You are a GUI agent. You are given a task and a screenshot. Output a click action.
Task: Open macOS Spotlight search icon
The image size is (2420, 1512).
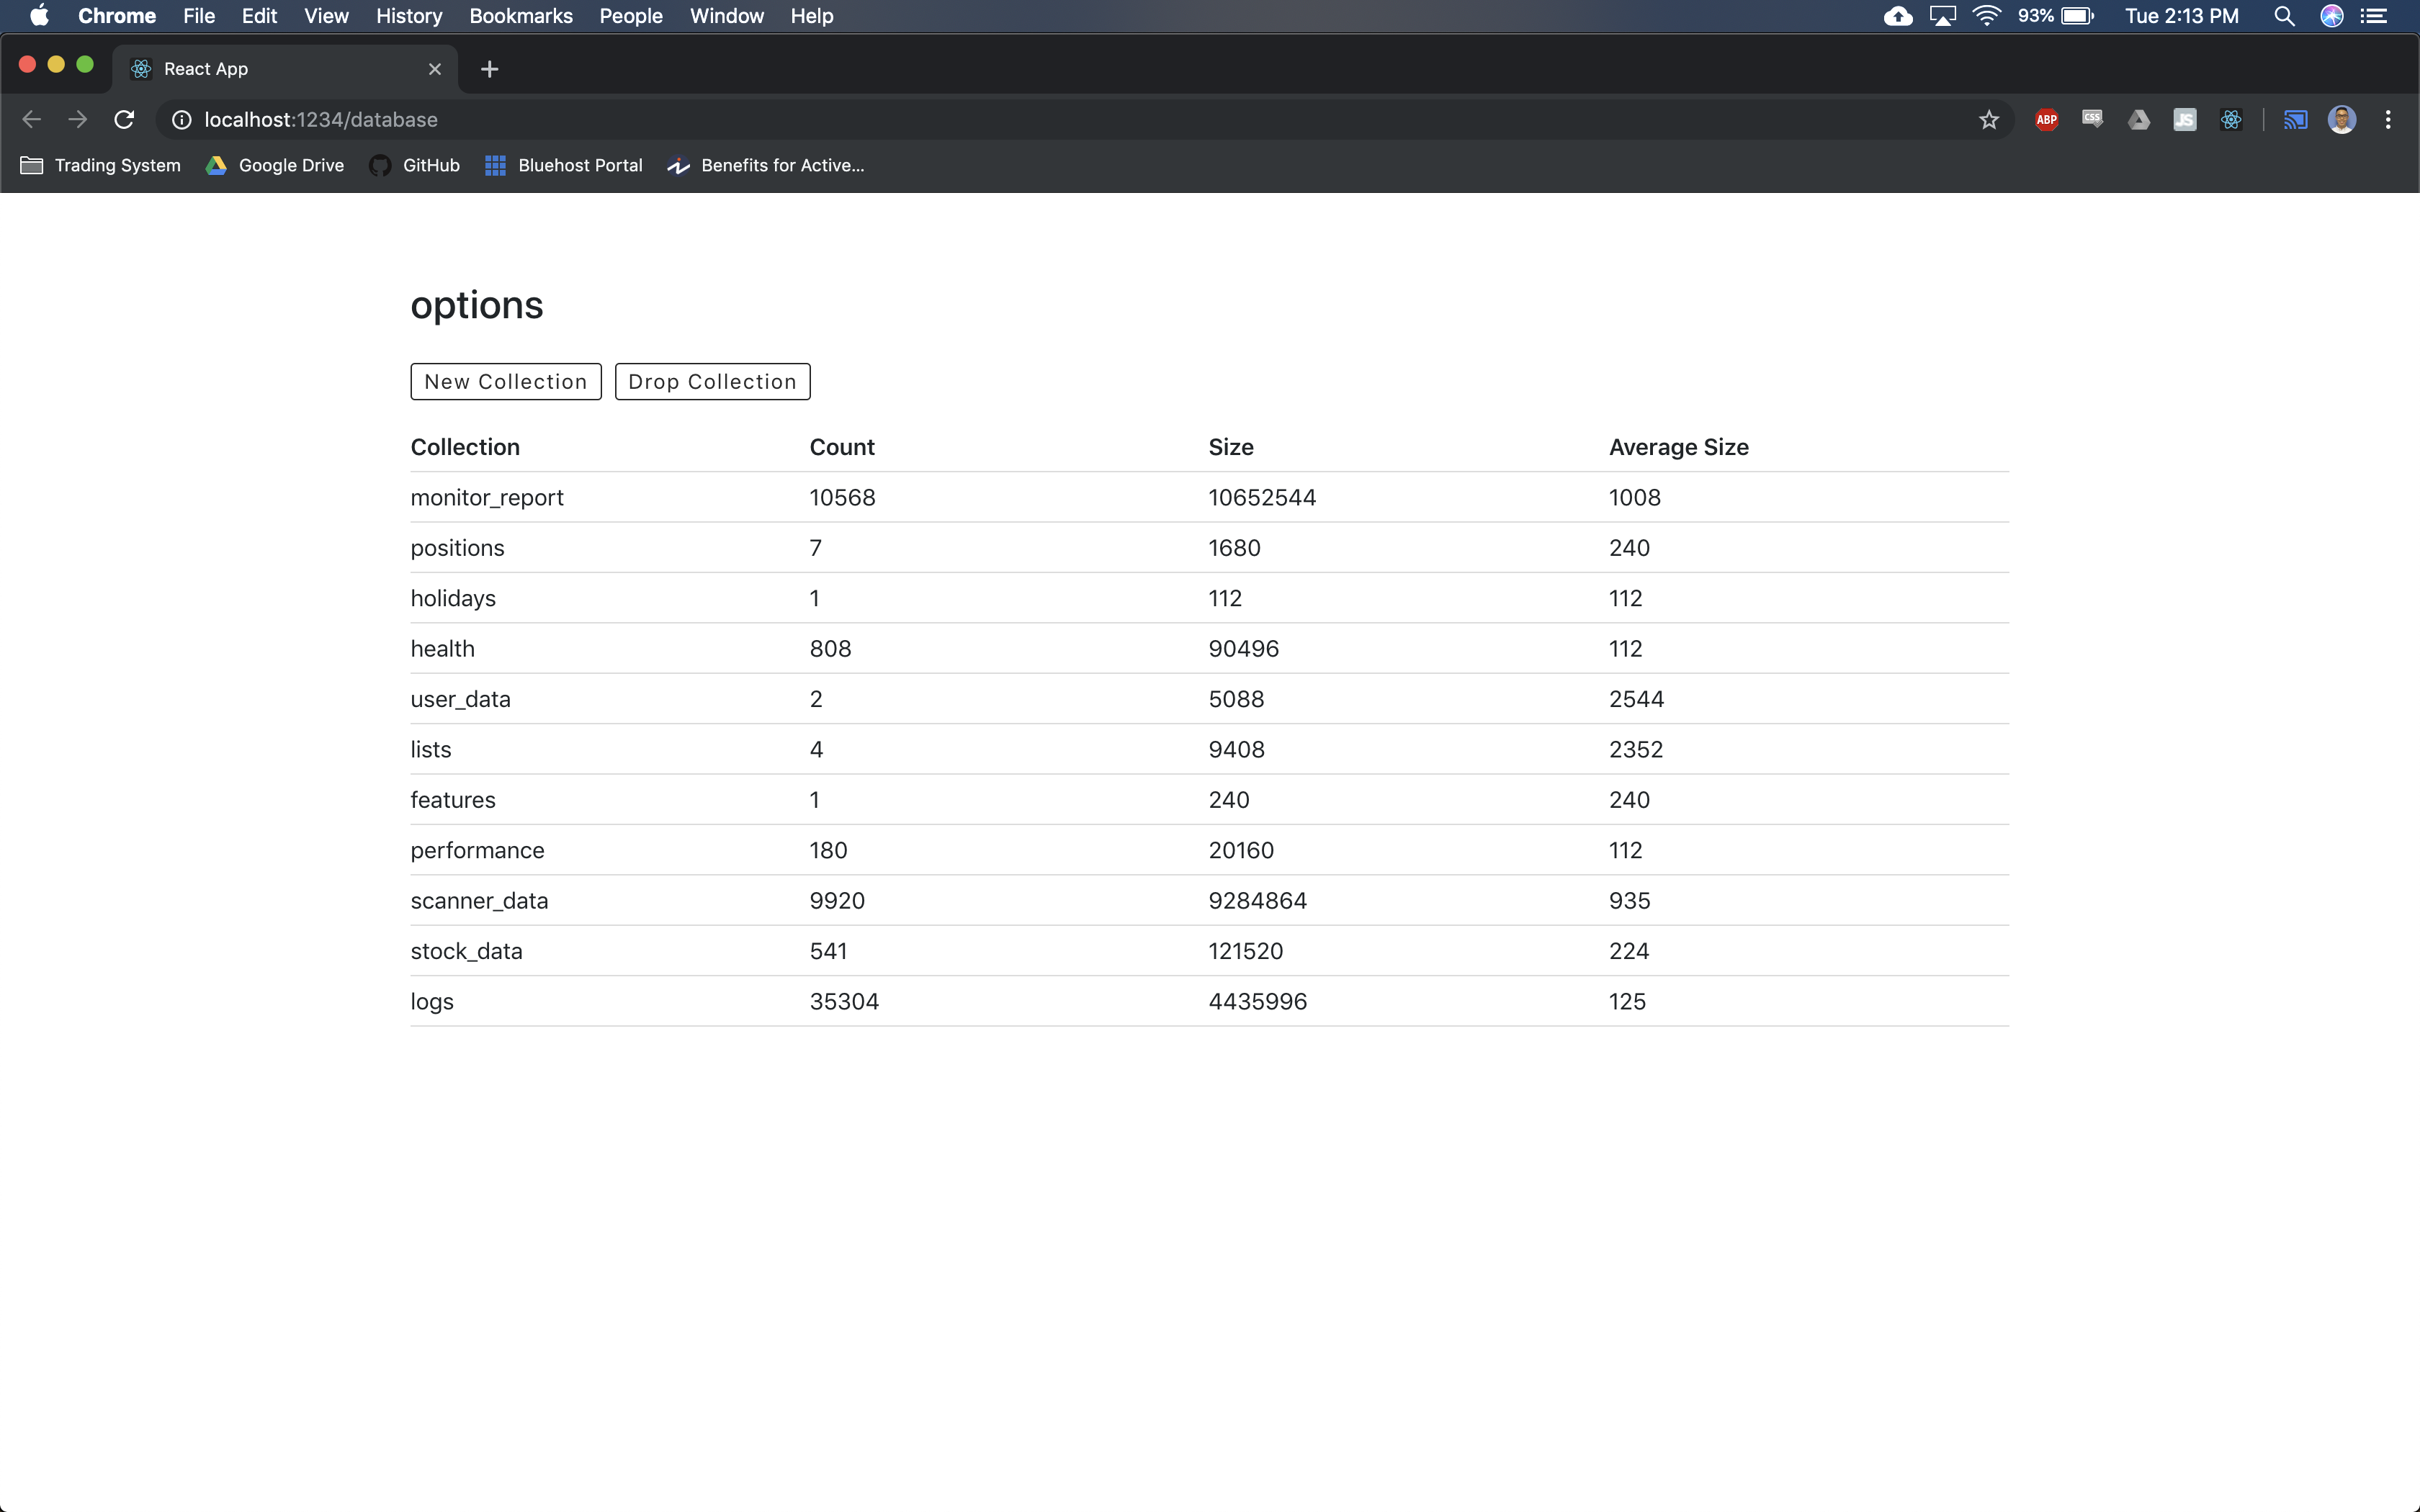[x=2283, y=16]
